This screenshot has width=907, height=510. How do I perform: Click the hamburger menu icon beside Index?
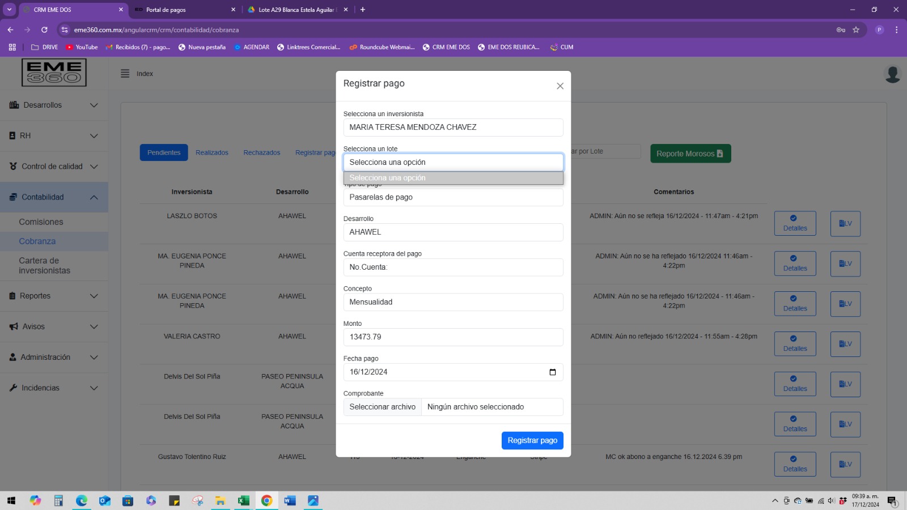pos(125,74)
